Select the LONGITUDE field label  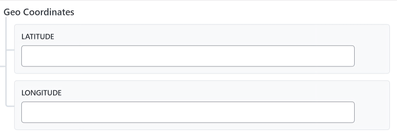coord(41,93)
